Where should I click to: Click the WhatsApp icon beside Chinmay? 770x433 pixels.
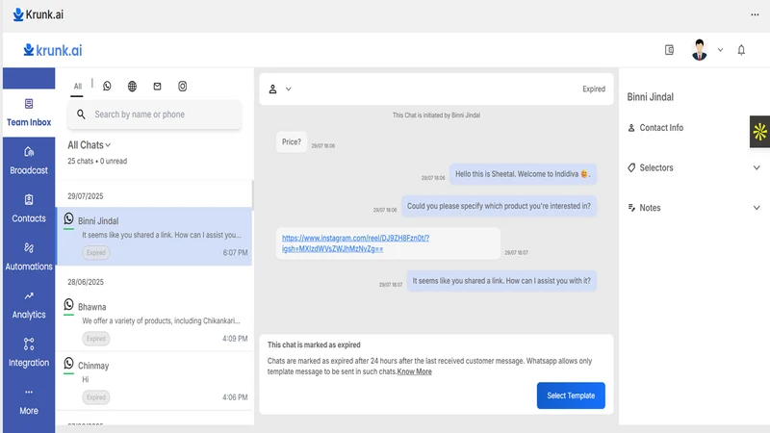coord(68,364)
